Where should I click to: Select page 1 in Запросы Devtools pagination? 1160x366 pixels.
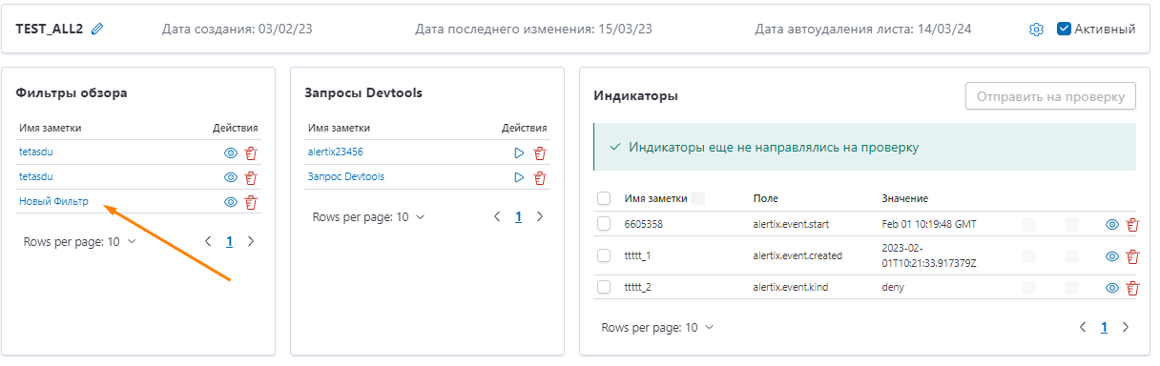coord(519,217)
